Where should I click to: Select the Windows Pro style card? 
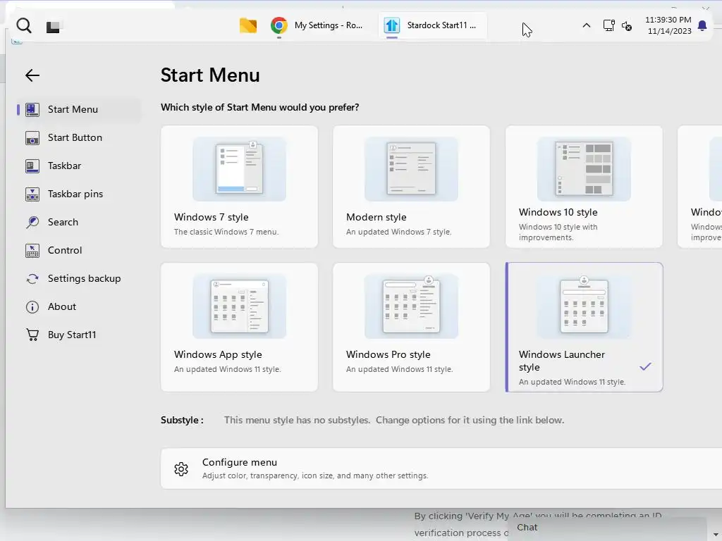(x=411, y=327)
